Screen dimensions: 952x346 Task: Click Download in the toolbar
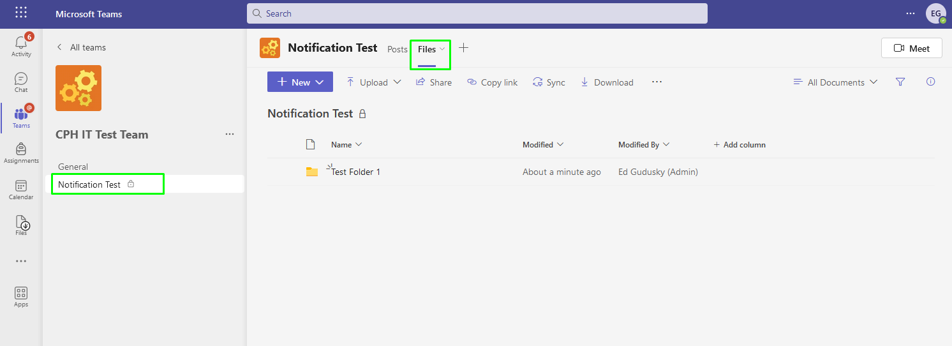[x=606, y=82]
